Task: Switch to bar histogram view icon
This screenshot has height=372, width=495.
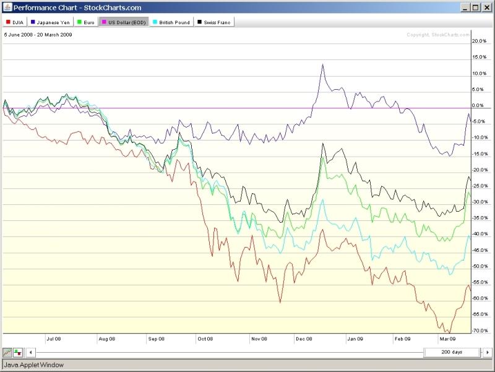Action: click(17, 352)
